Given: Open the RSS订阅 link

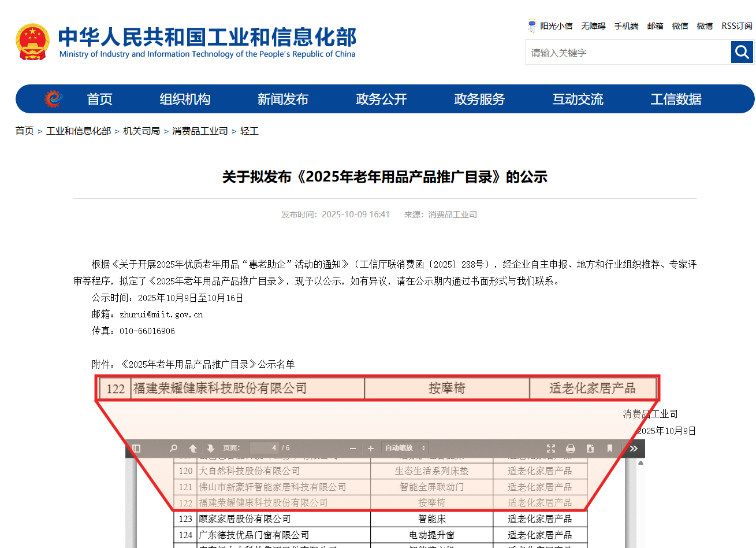Looking at the screenshot, I should 736,26.
